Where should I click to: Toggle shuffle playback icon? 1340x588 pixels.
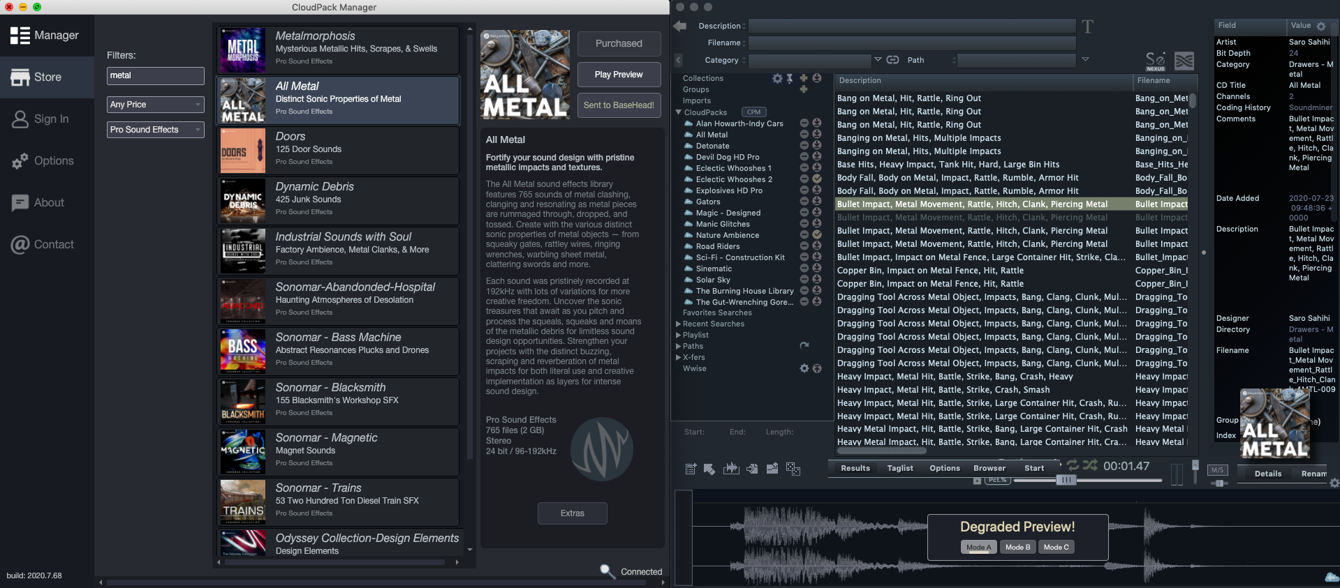1090,465
